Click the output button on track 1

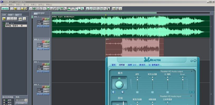click(46, 22)
